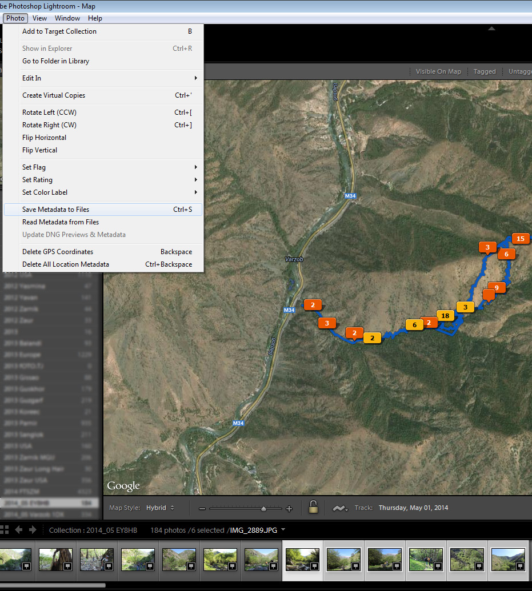Zoom out the map with the minus icon

point(202,509)
